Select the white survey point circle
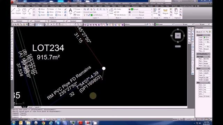Image resolution: width=223 pixels, height=125 pixels. tap(104, 68)
